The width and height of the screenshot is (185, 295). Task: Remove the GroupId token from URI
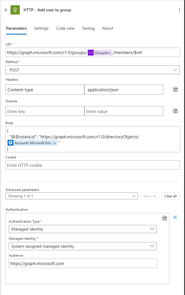tap(109, 53)
